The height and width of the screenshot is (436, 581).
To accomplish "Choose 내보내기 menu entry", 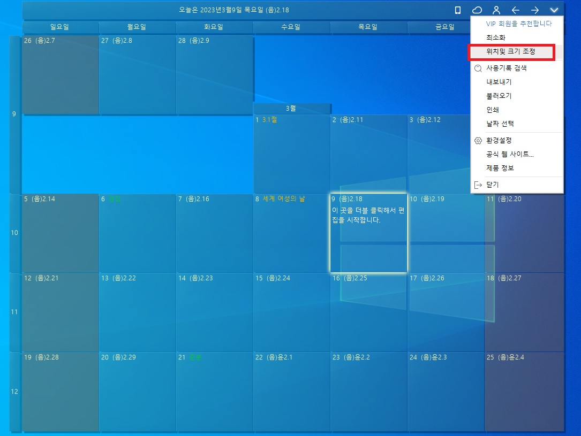I will click(x=517, y=82).
